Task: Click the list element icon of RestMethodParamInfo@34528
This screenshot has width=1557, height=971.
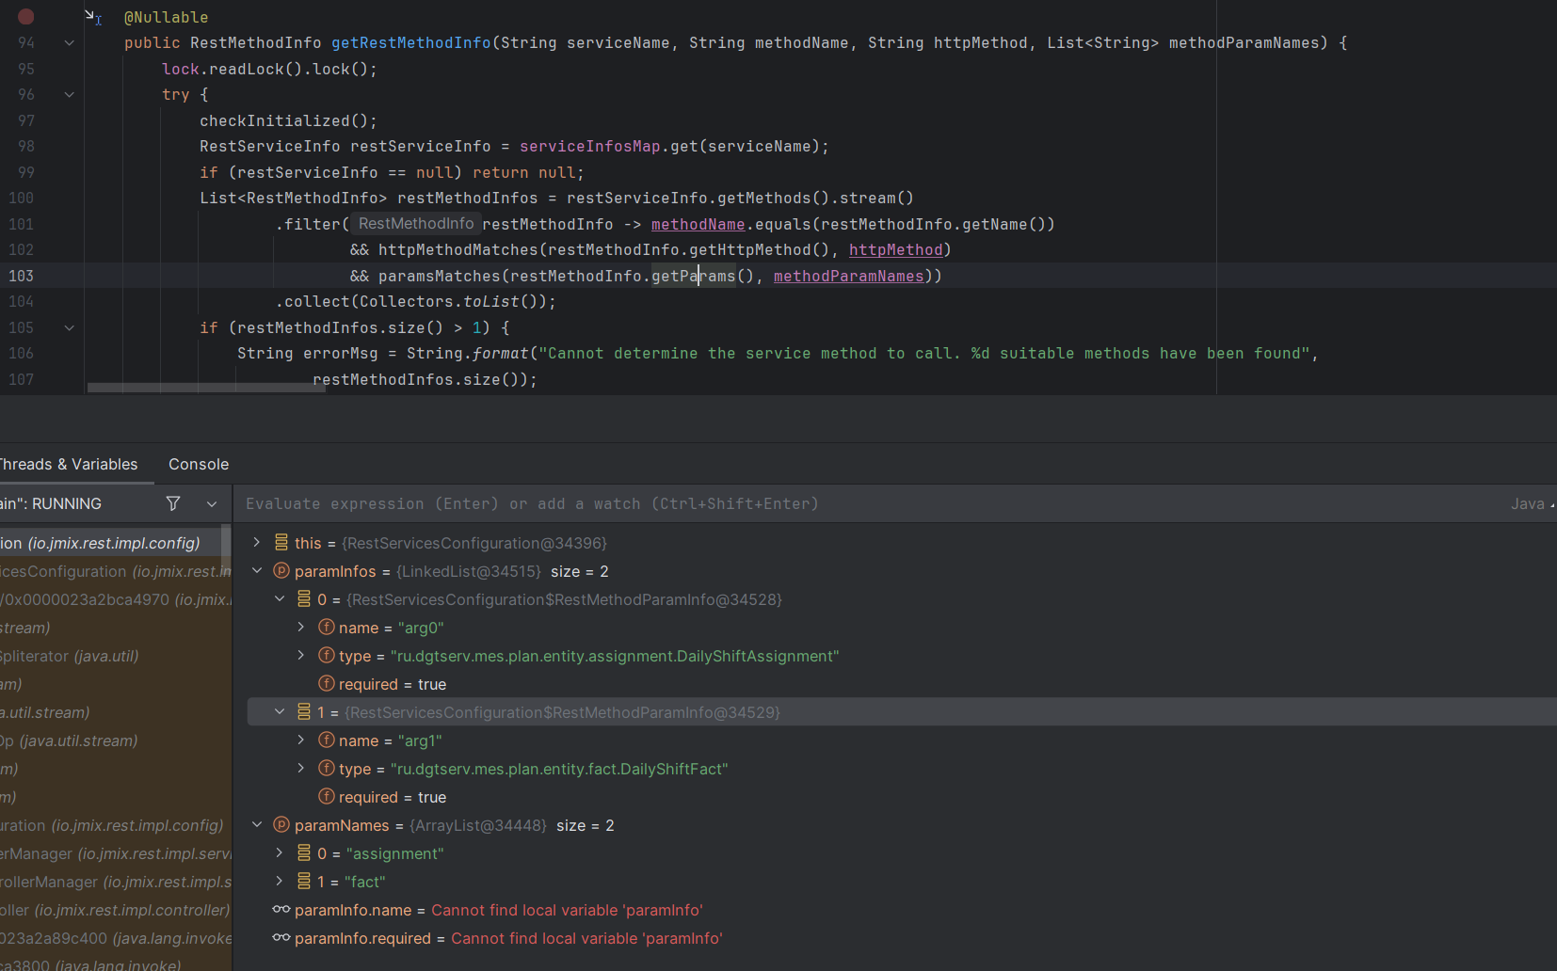Action: point(304,599)
